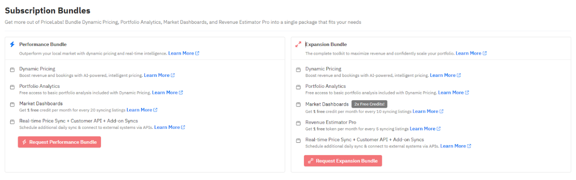Click the Expansion Bundle arrows icon
This screenshot has width=576, height=180.
tap(298, 44)
